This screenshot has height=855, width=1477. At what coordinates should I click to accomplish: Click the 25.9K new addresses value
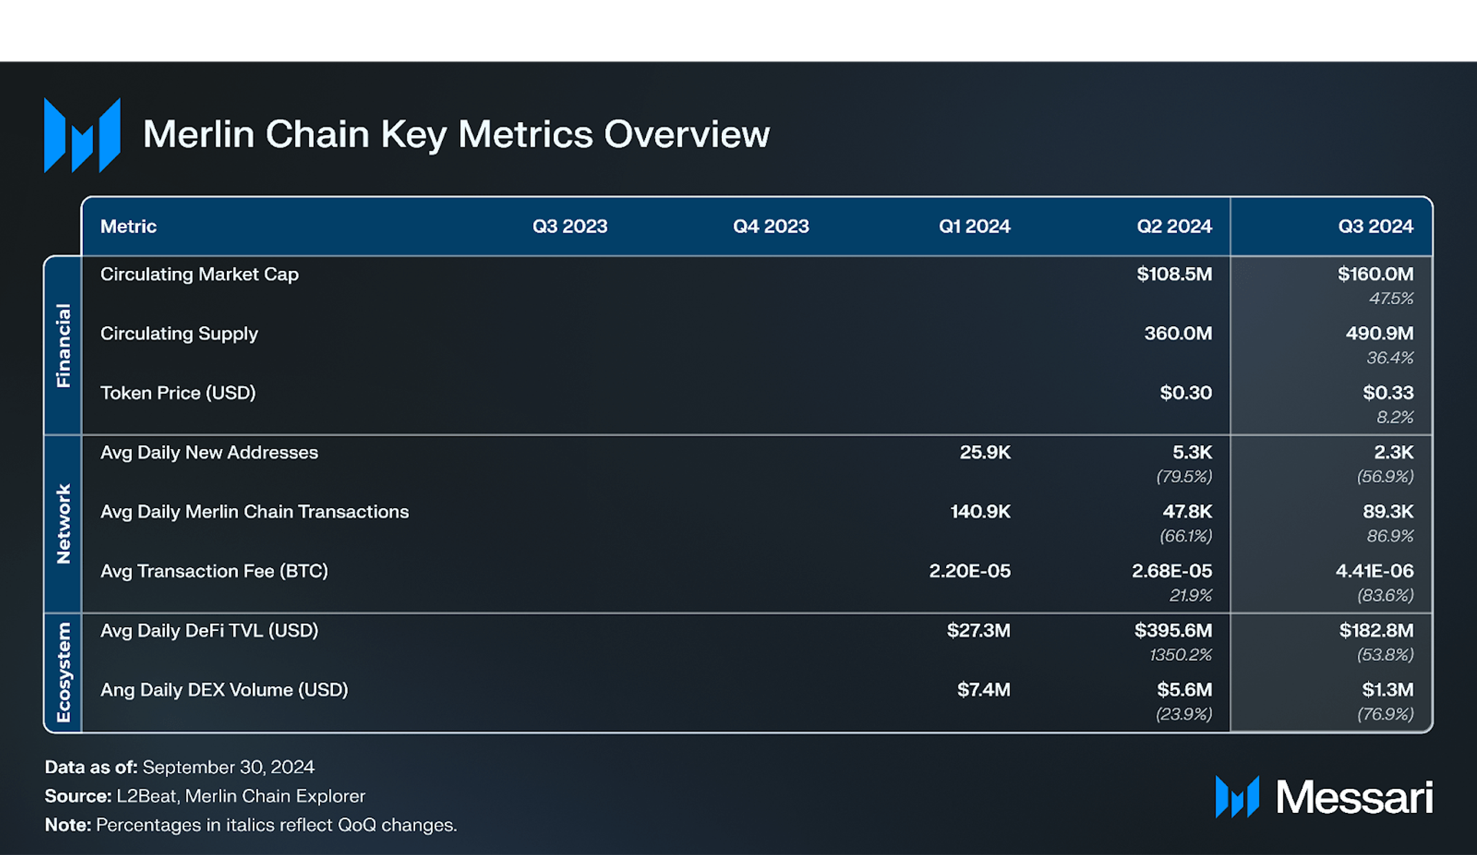[x=985, y=452]
